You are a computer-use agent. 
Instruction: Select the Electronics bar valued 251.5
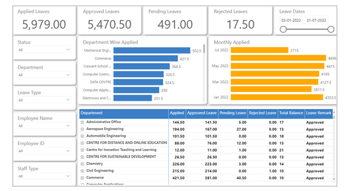(133, 98)
